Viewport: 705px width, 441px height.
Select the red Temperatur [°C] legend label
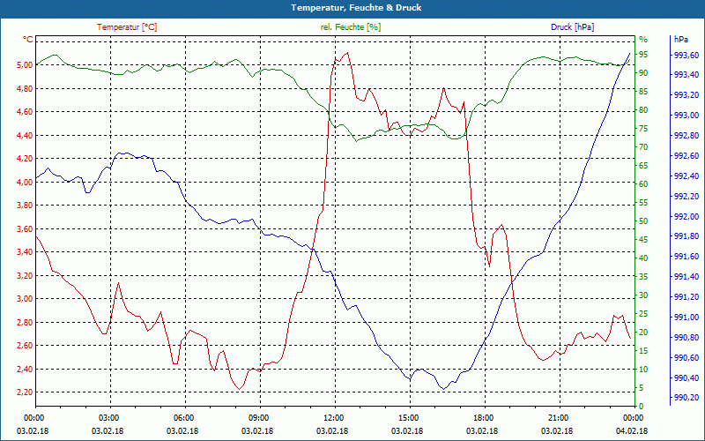pos(127,27)
